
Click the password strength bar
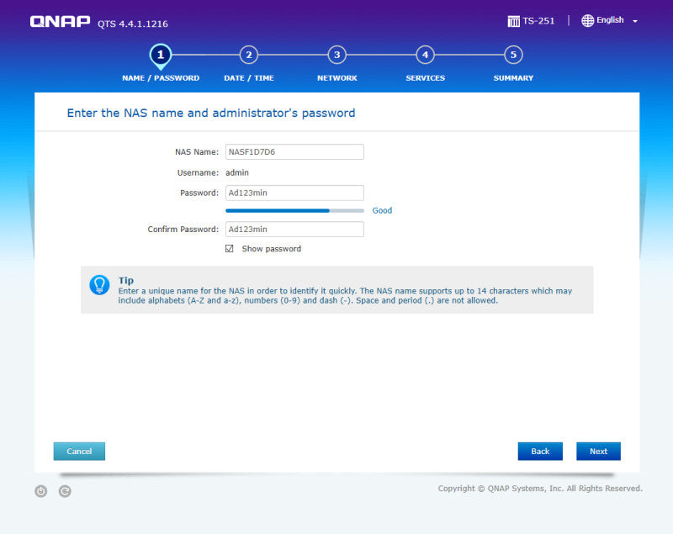point(294,210)
